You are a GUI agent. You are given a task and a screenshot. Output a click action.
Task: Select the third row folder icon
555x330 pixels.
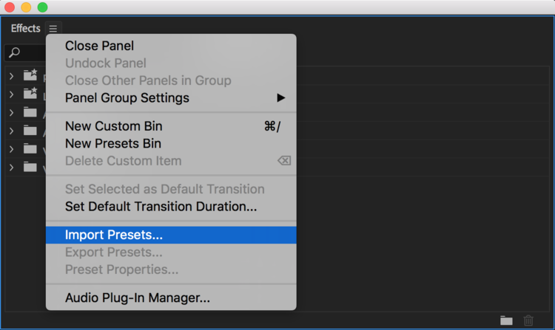coord(30,112)
